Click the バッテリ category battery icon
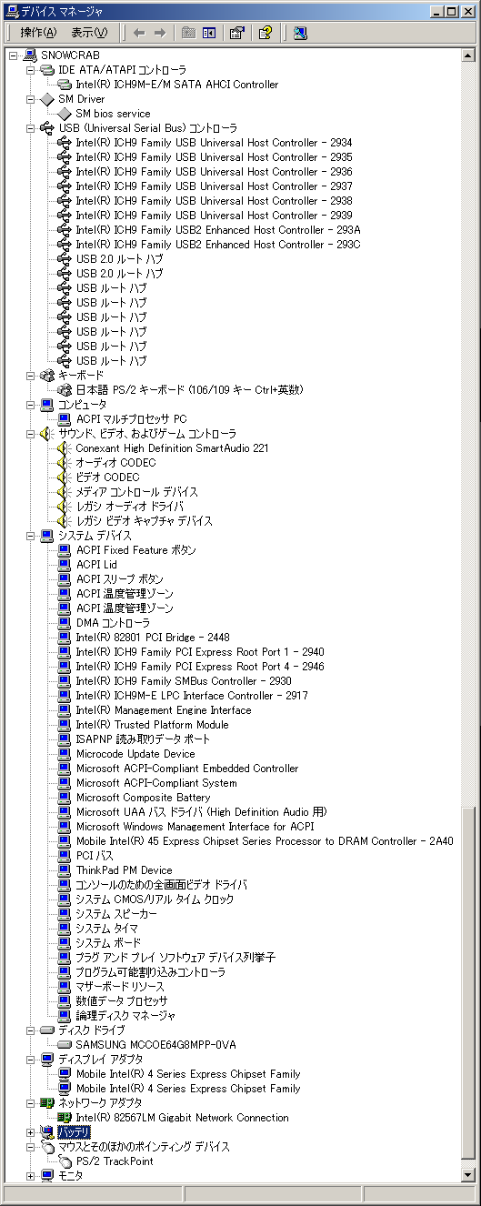Screen dimensions: 481x1206 point(47,1132)
